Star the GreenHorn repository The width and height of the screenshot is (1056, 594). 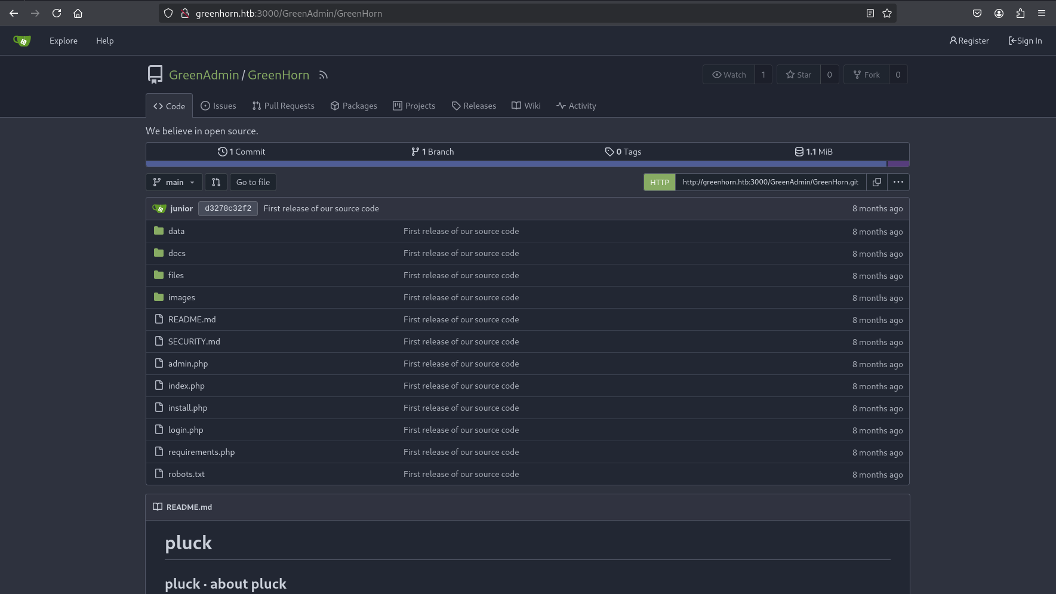pos(799,75)
